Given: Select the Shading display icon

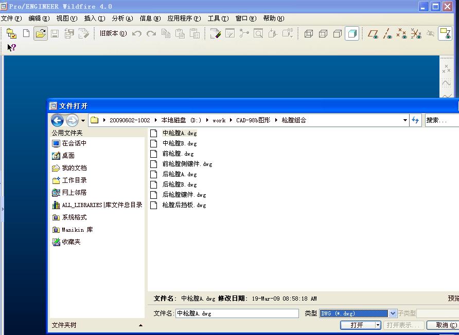Looking at the screenshot, I should point(352,33).
